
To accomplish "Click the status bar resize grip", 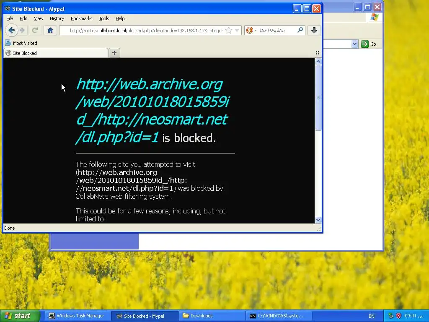I will coord(319,229).
